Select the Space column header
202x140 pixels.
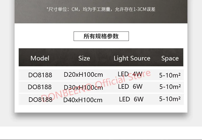(170, 58)
